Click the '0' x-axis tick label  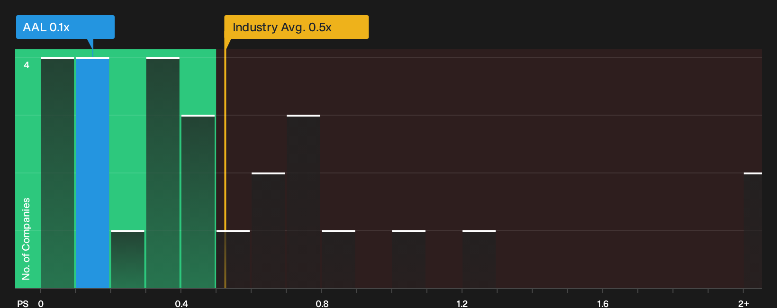pyautogui.click(x=41, y=304)
